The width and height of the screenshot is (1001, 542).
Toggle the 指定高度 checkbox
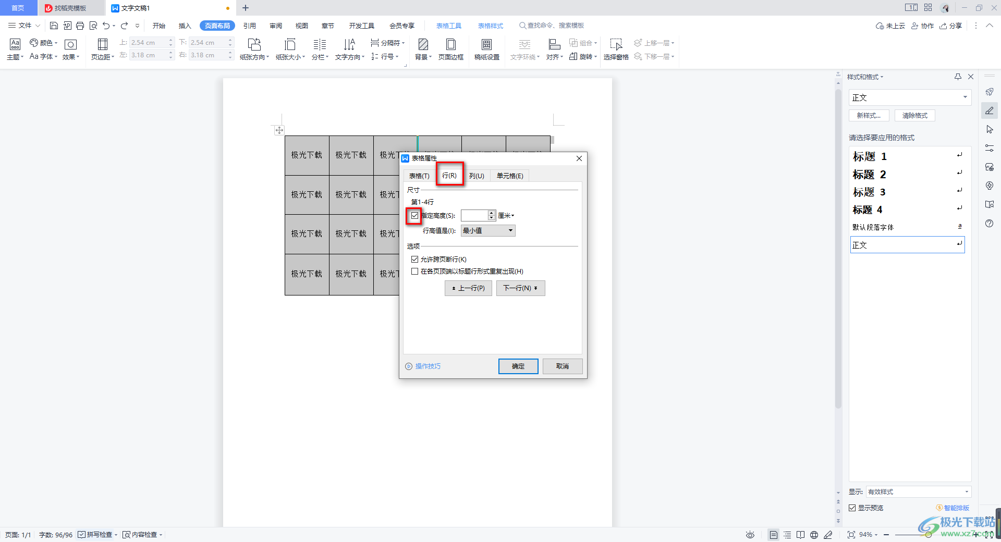[414, 215]
